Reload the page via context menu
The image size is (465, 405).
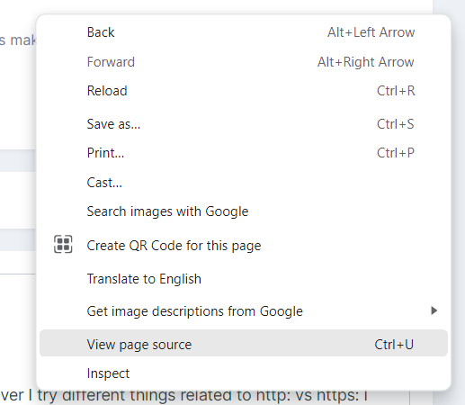point(244,91)
